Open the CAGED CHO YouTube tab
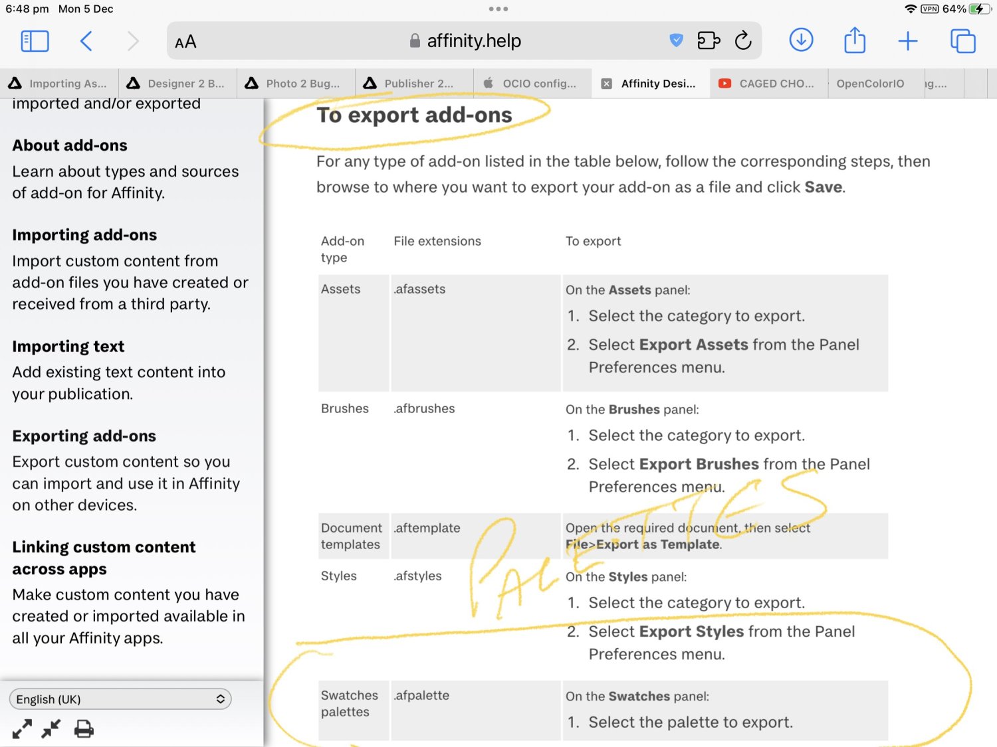The height and width of the screenshot is (747, 997). coord(768,83)
